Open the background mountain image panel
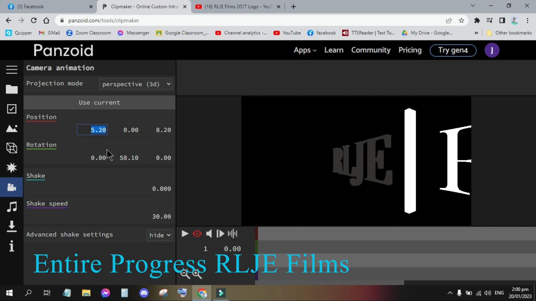Screen dimensions: 536x301 pyautogui.click(x=12, y=128)
